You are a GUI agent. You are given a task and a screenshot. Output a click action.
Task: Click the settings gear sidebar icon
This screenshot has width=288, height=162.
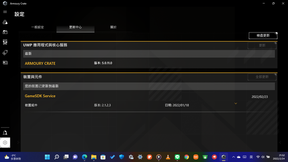coord(5,142)
